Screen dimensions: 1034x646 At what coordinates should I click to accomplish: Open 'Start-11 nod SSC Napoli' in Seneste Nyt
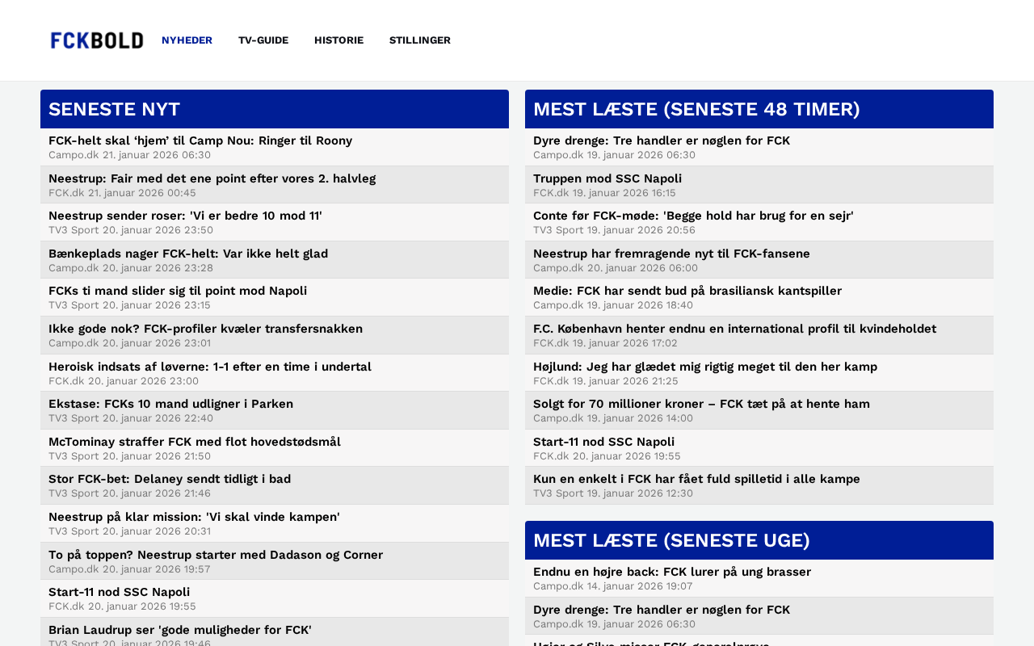click(120, 592)
